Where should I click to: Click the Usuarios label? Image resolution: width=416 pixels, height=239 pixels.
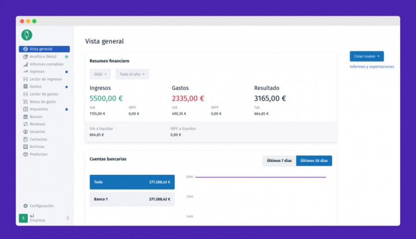(x=37, y=131)
